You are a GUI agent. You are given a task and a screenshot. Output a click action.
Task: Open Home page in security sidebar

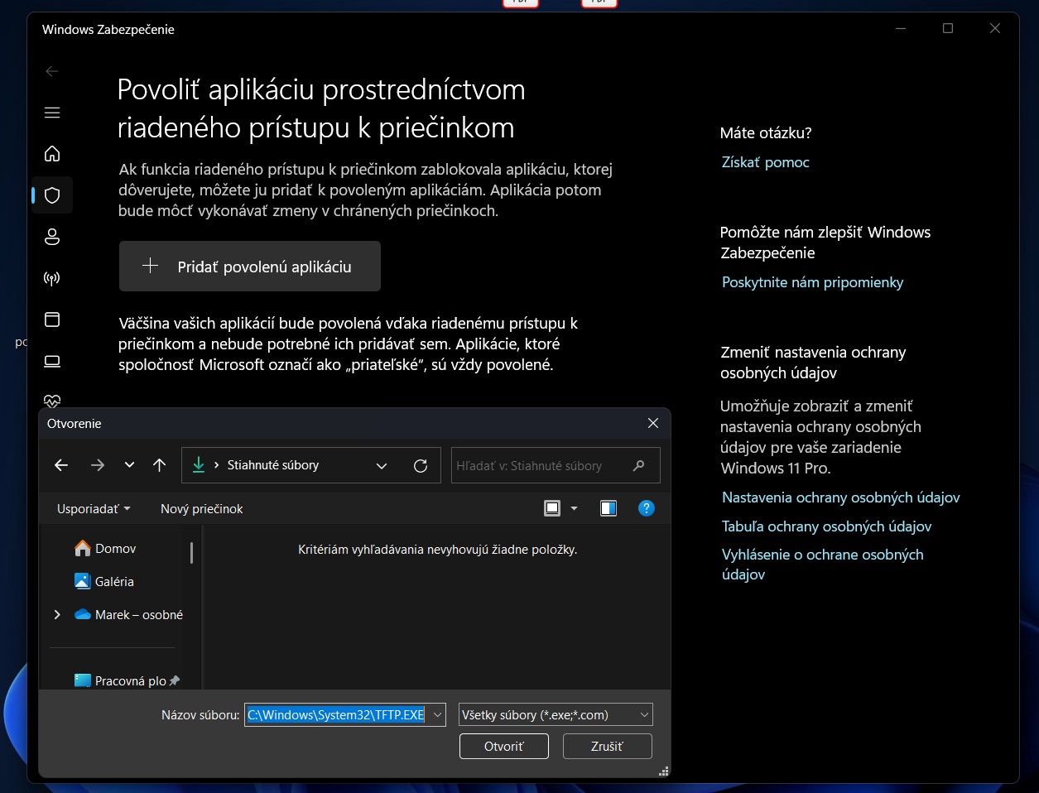(52, 154)
